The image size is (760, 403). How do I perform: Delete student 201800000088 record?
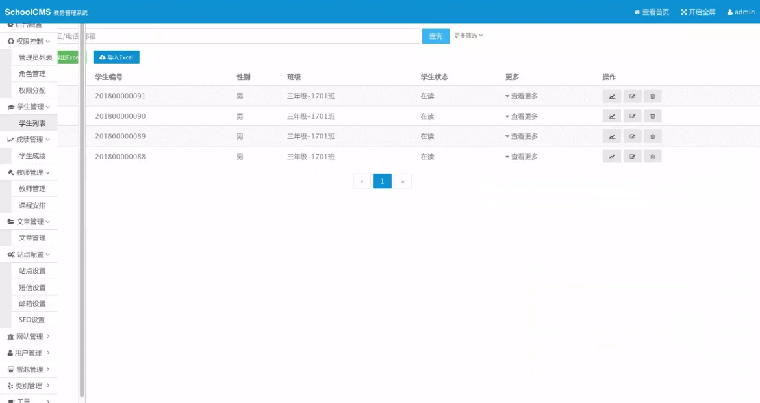(652, 157)
